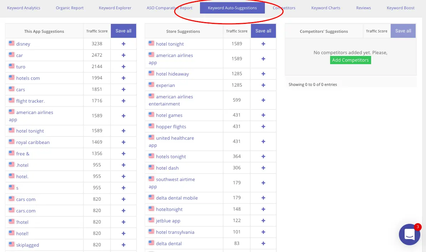Add 'flight tracker.' keyword with plus icon
This screenshot has height=252, width=426.
tap(123, 101)
